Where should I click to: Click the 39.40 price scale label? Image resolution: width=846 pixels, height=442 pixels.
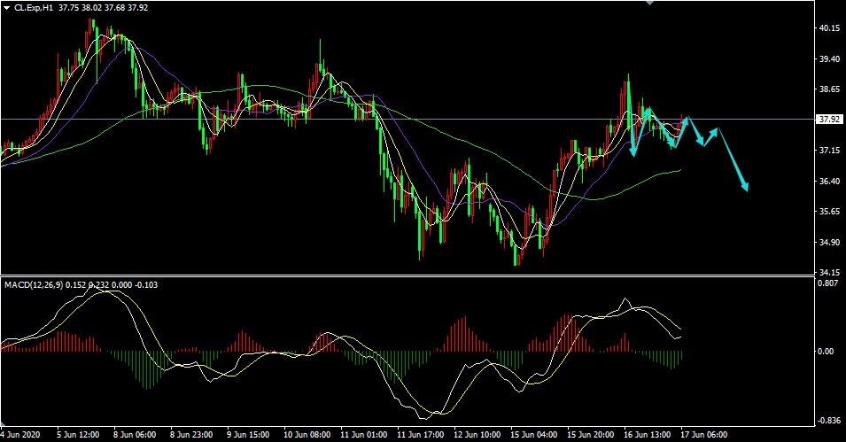click(829, 59)
